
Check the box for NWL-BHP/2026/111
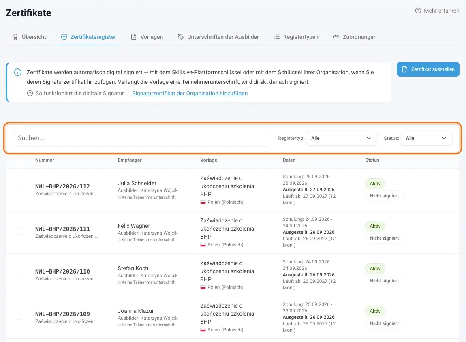click(19, 231)
